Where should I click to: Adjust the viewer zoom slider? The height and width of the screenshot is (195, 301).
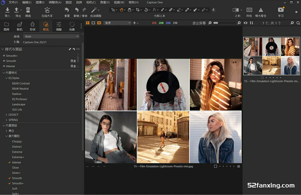coord(216,23)
